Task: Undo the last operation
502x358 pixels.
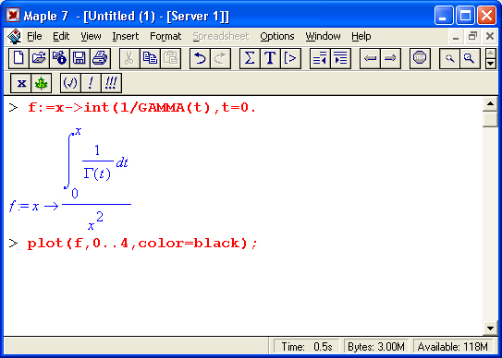Action: (200, 58)
